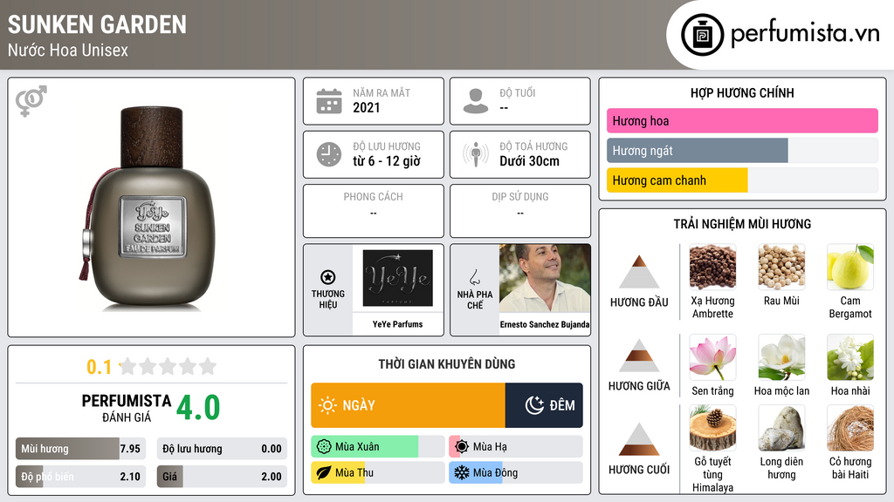The image size is (894, 502).
Task: Click the Xạ Hương Ambrette note image
Action: tap(712, 267)
